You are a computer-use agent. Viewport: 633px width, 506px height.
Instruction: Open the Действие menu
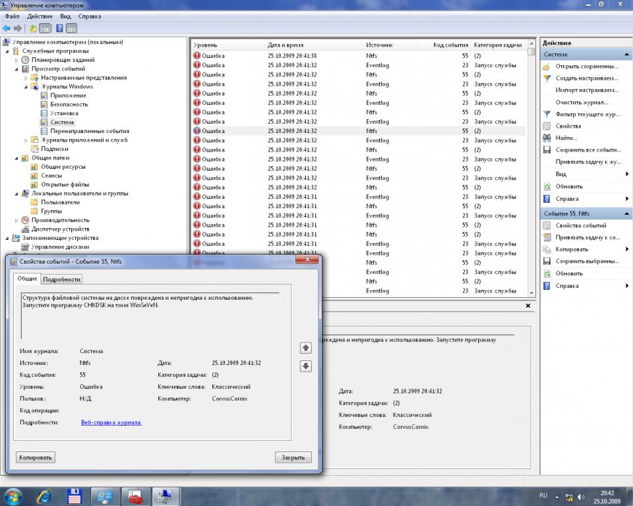point(40,16)
